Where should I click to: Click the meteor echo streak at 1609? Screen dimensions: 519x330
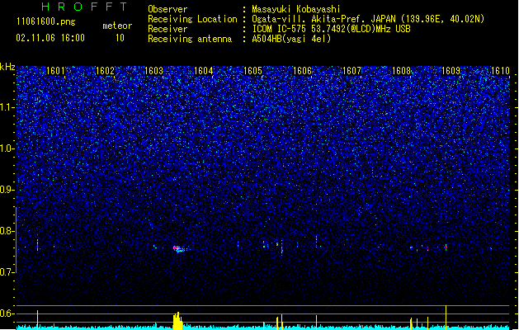(x=446, y=247)
